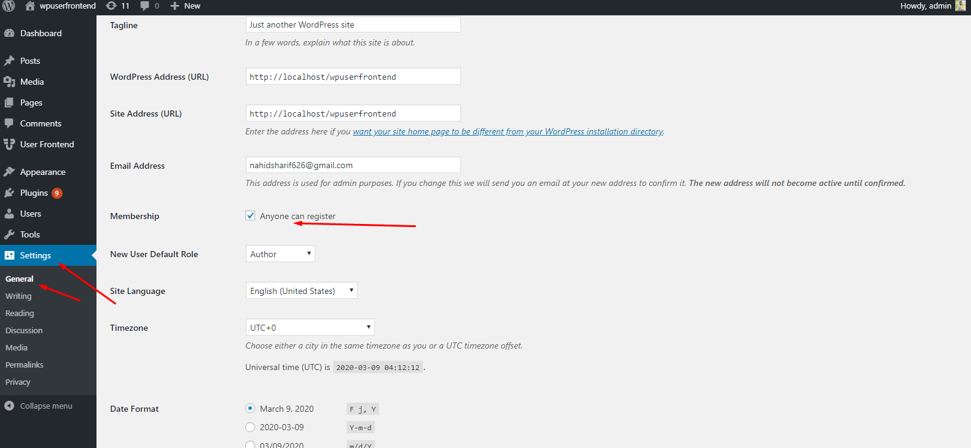Click the Email Address input field
Viewport: 971px width, 448px height.
click(x=353, y=165)
